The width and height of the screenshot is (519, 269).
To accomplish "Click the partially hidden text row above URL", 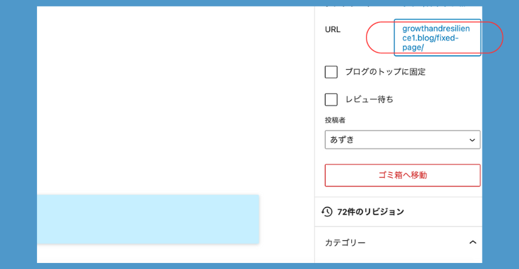I will (x=396, y=6).
